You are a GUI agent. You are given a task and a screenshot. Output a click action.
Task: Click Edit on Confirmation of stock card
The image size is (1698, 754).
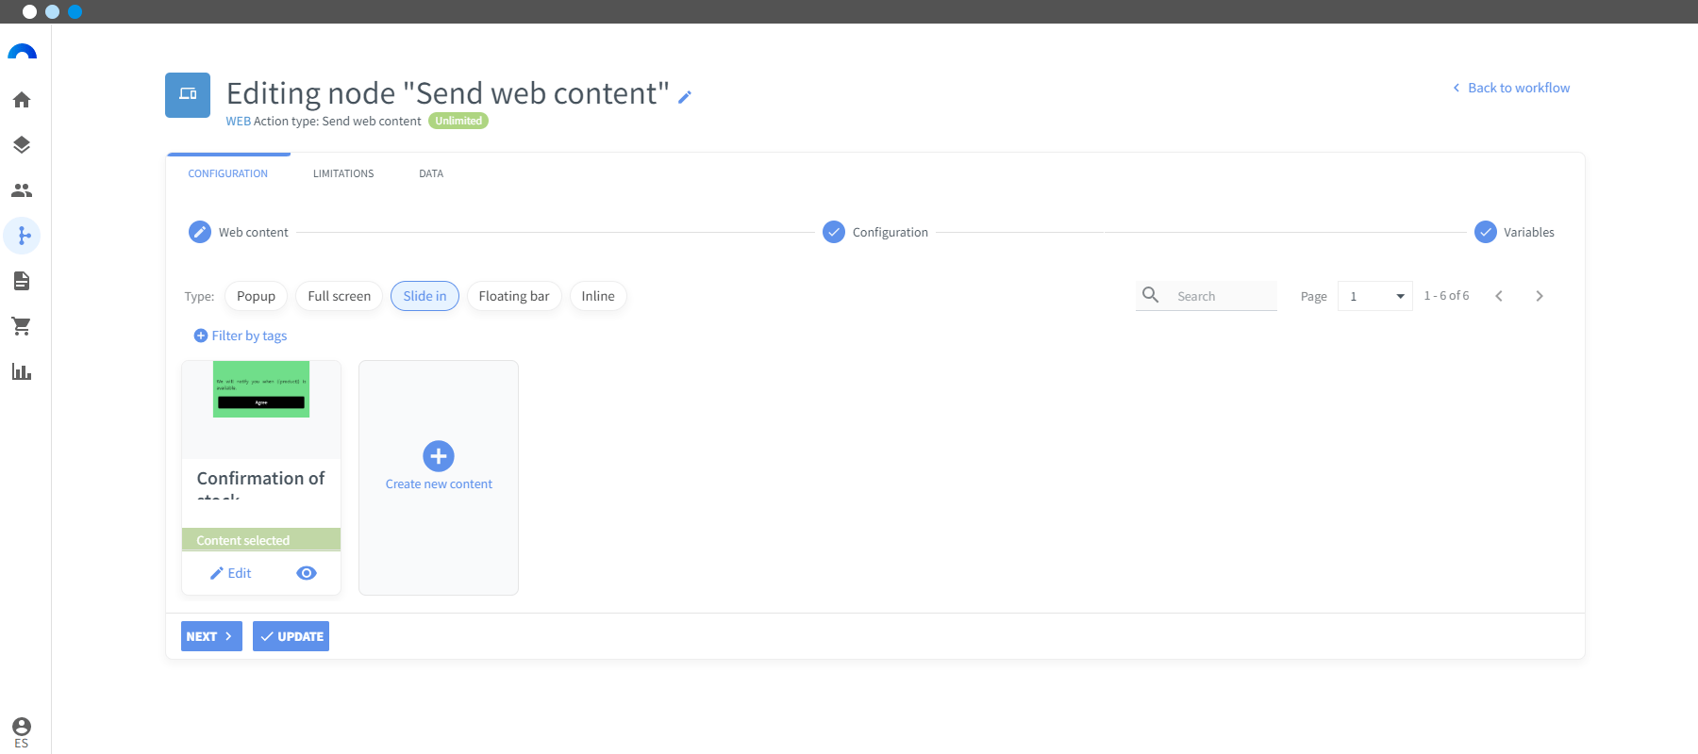pos(231,573)
